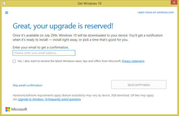Image resolution: width=179 pixels, height=116 pixels.
Task: Open the Privacy statement link
Action: [x=133, y=61]
